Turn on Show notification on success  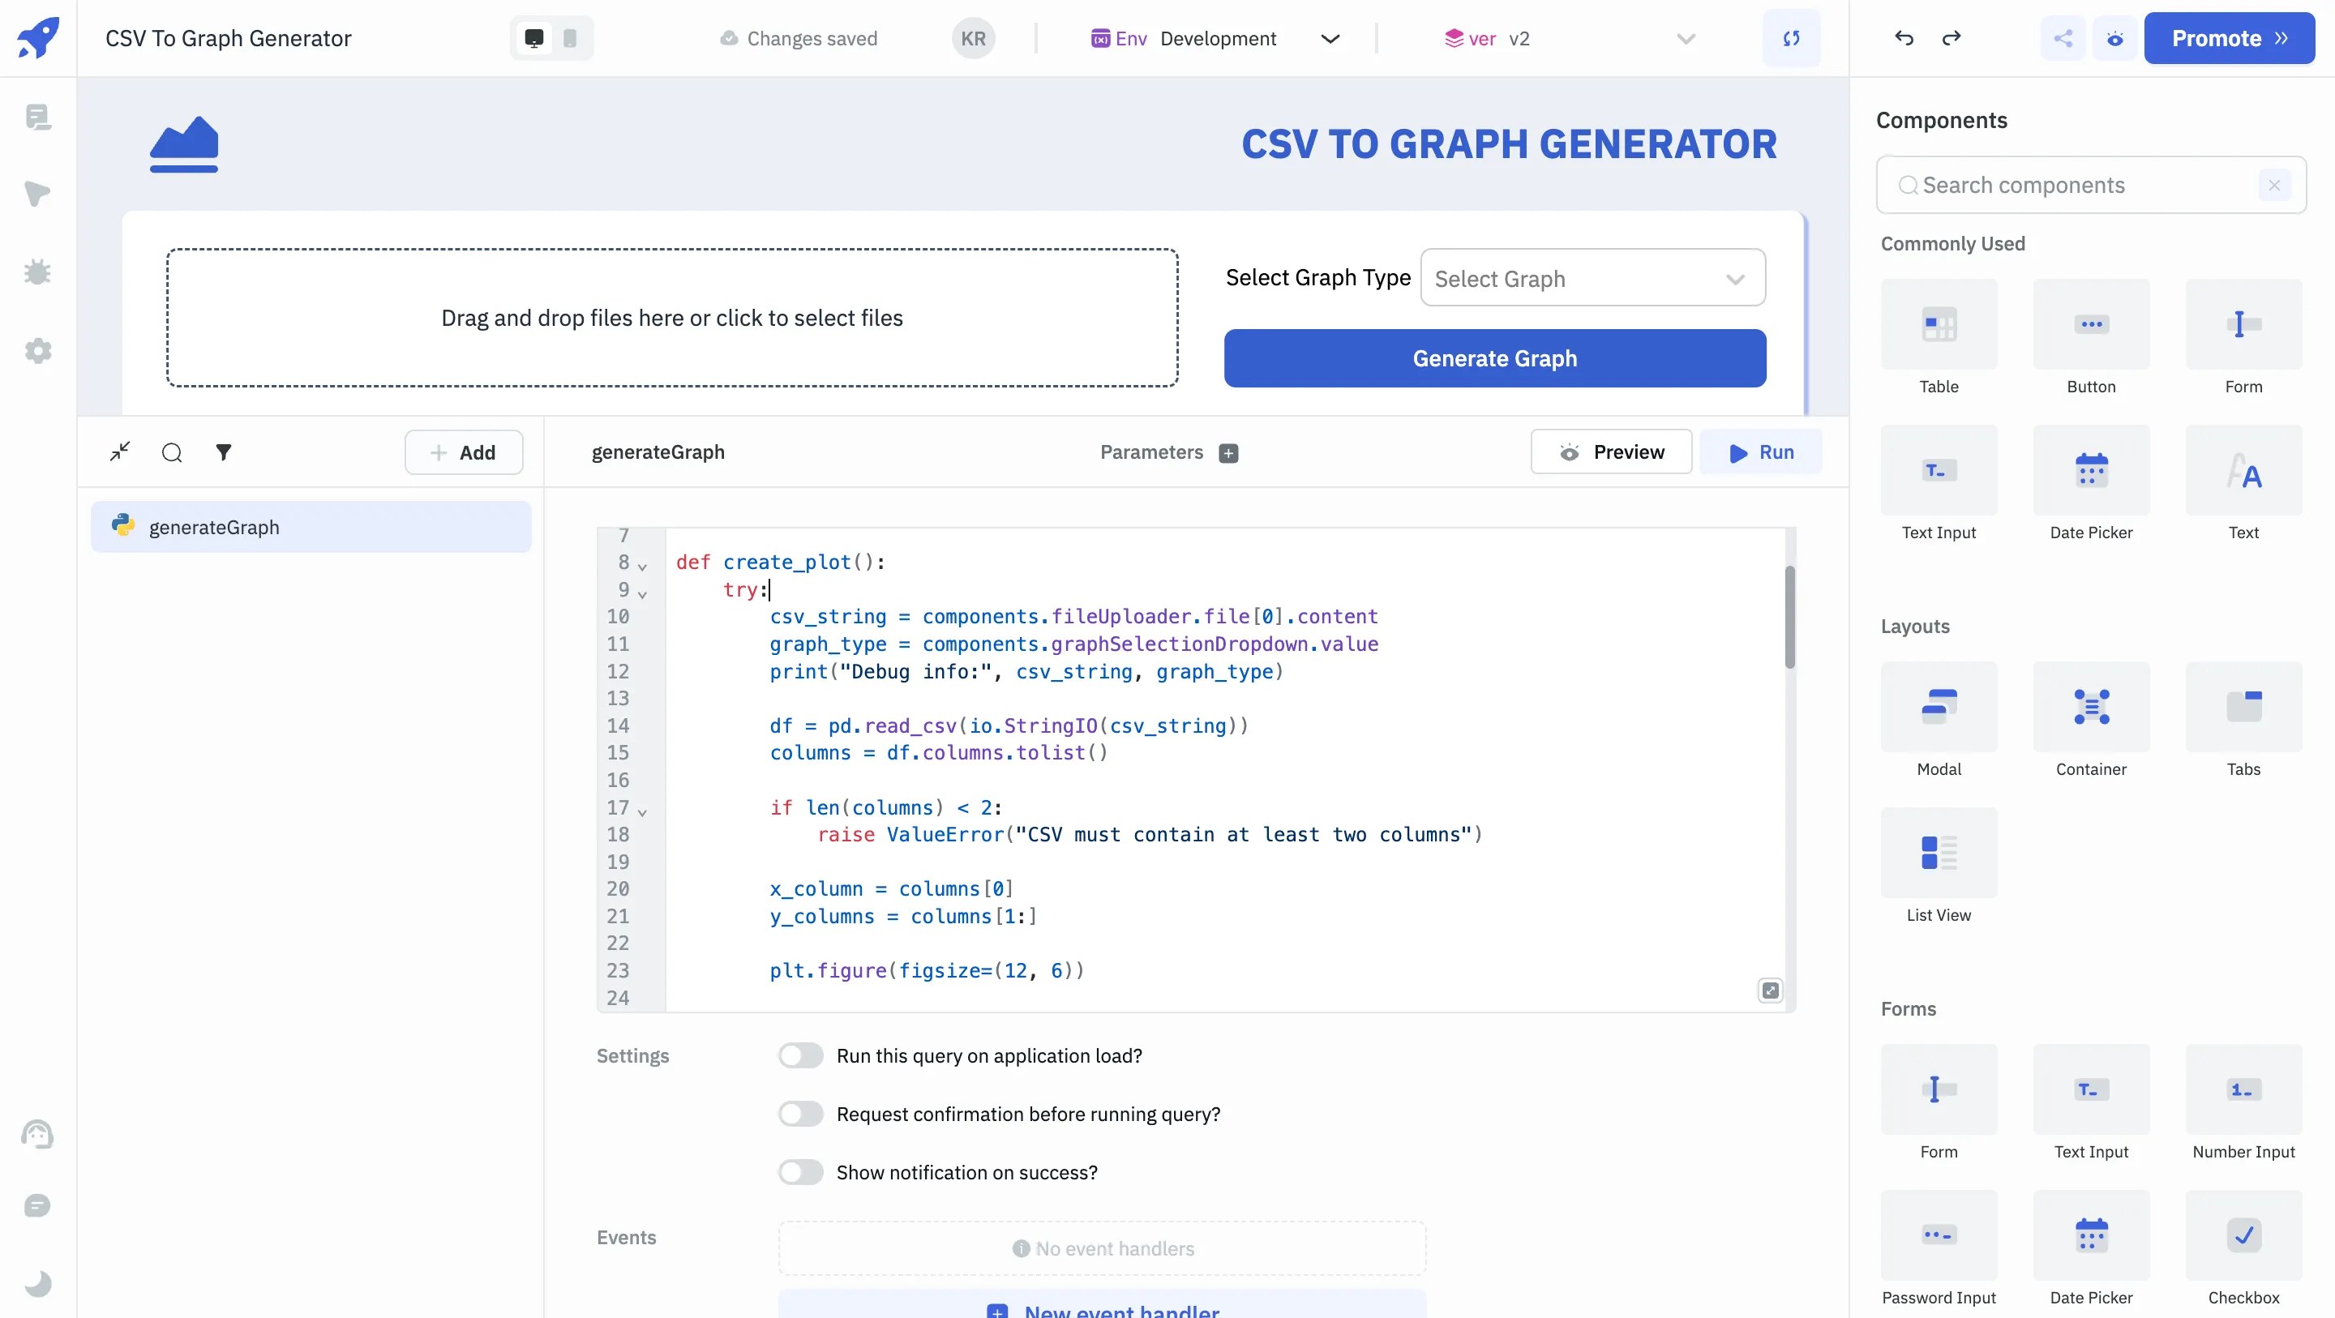(799, 1173)
